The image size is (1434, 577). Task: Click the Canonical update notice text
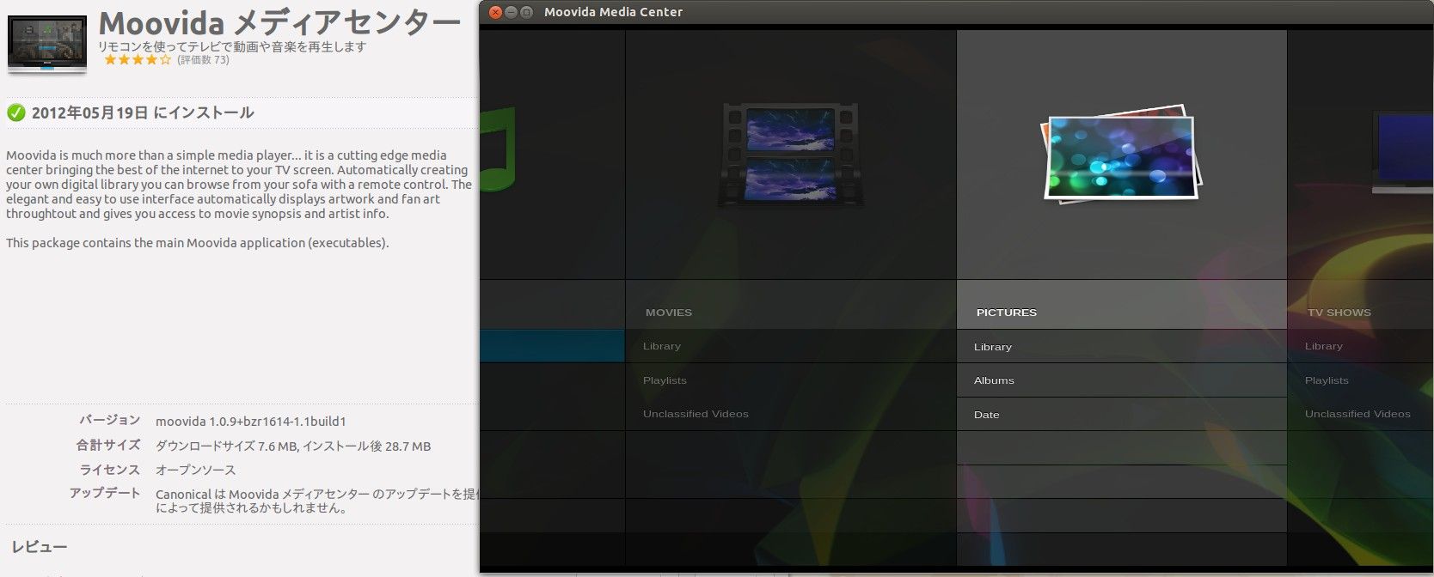coord(316,501)
